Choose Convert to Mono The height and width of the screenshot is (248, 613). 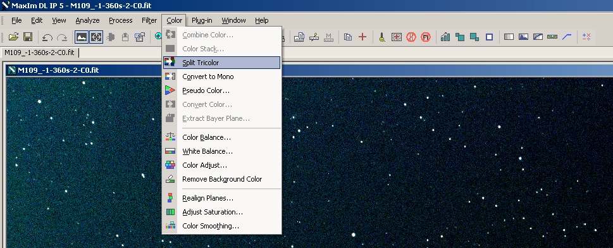[x=221, y=77]
